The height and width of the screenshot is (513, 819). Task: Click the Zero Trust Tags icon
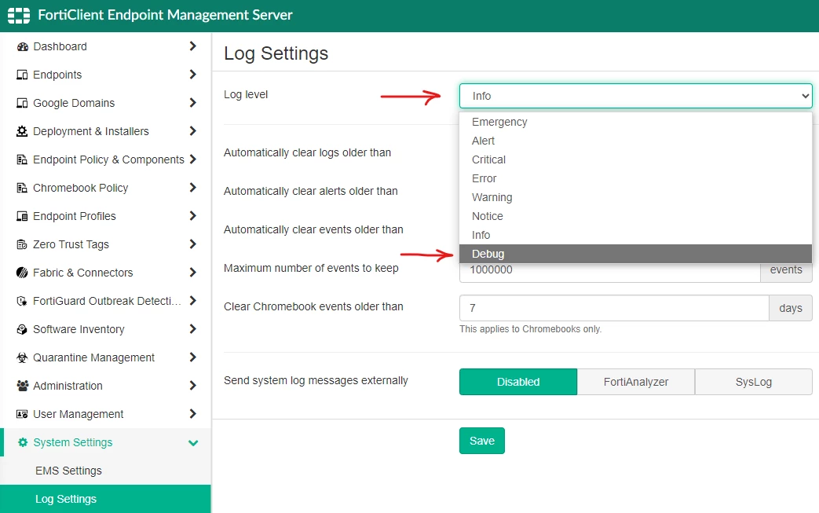(x=22, y=244)
